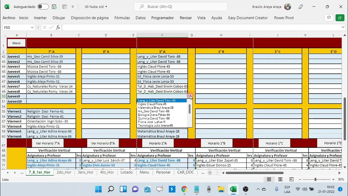Click the 'Ver Horario 8°A' button

click(x=103, y=143)
